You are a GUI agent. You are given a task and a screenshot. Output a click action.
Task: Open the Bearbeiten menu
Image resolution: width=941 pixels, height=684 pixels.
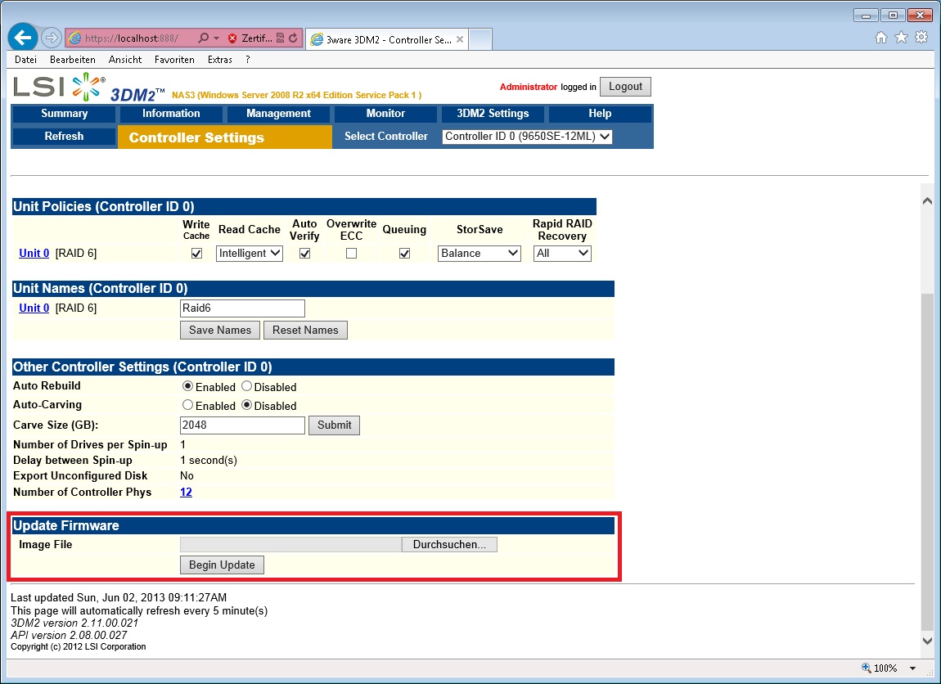73,60
